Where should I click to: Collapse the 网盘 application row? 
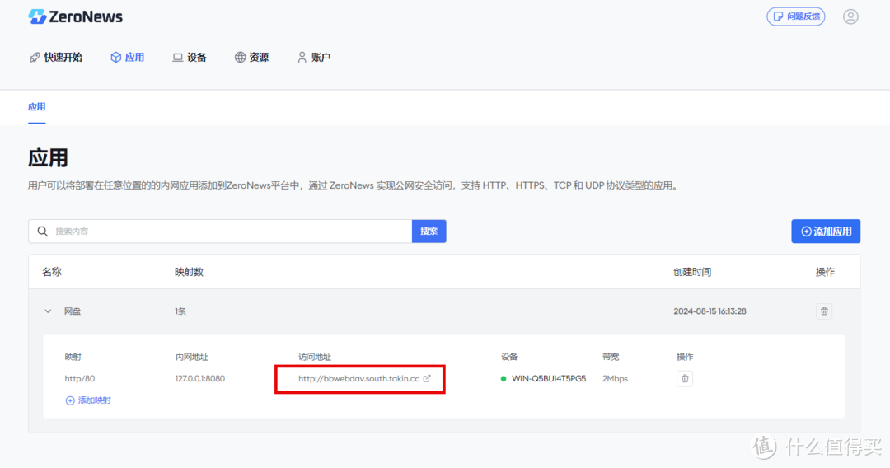coord(48,311)
